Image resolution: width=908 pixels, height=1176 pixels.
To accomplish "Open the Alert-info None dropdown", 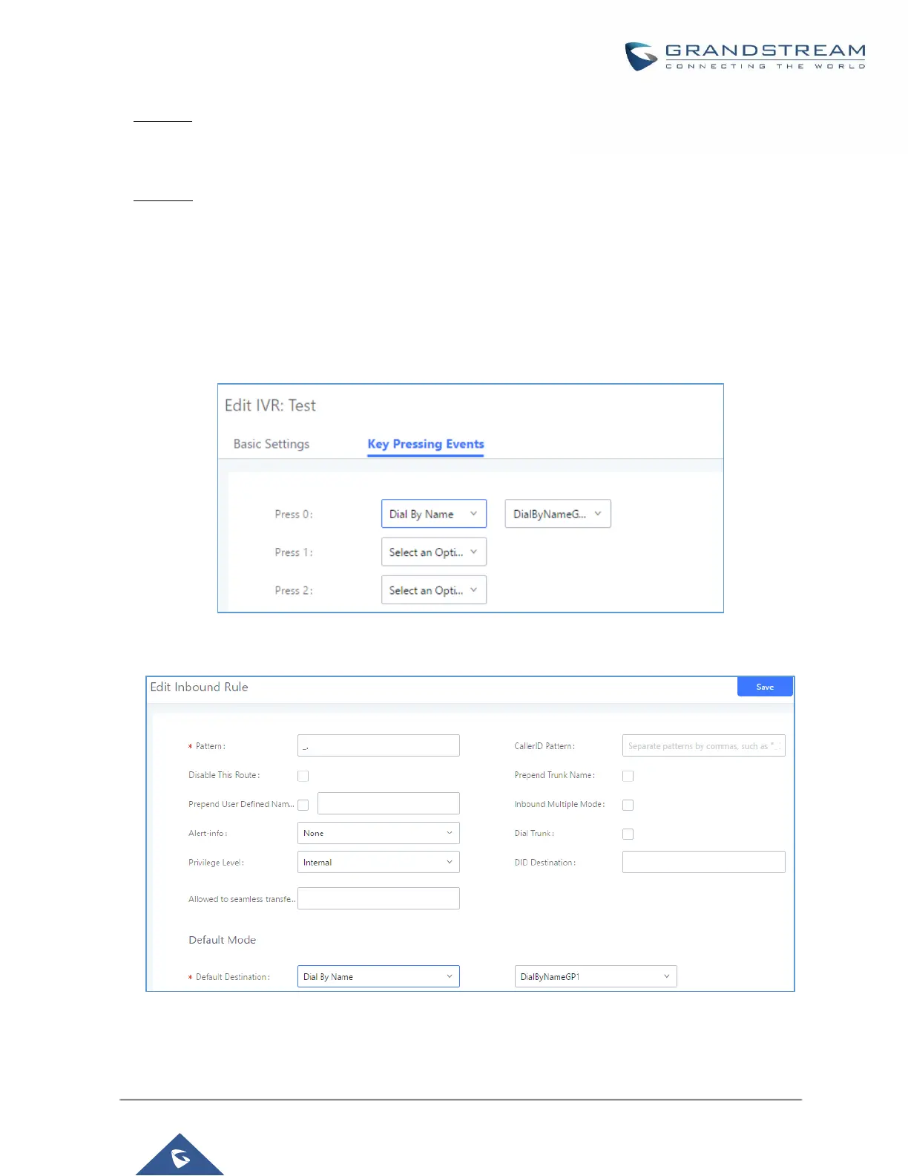I will 378,833.
